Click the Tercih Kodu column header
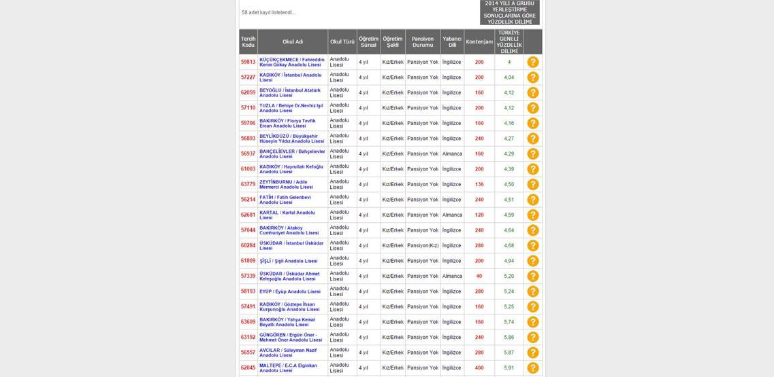The height and width of the screenshot is (377, 774). [248, 42]
